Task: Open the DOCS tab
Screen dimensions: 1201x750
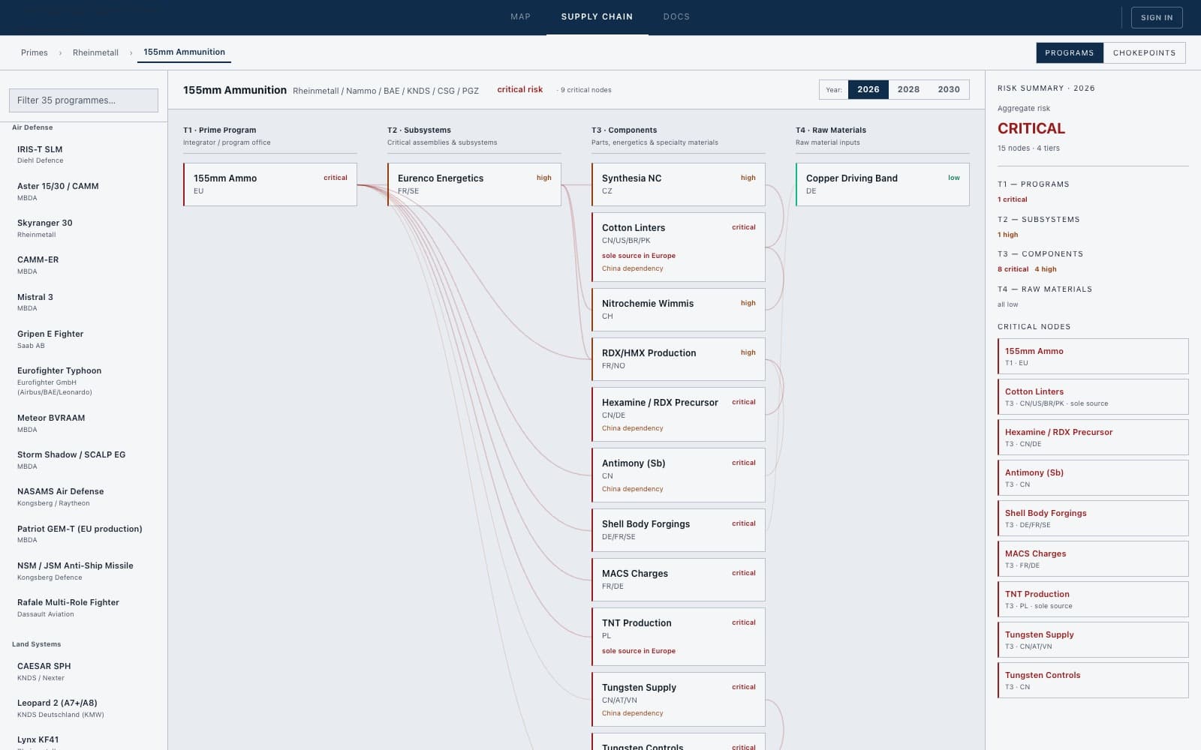Action: pos(676,16)
